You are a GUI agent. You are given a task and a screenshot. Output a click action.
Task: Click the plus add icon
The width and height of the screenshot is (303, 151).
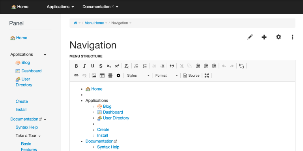click(264, 37)
